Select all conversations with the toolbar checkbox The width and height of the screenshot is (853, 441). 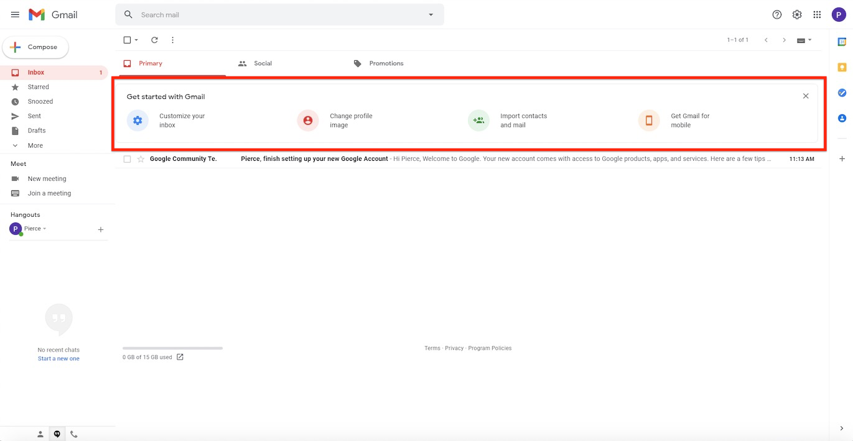coord(126,39)
